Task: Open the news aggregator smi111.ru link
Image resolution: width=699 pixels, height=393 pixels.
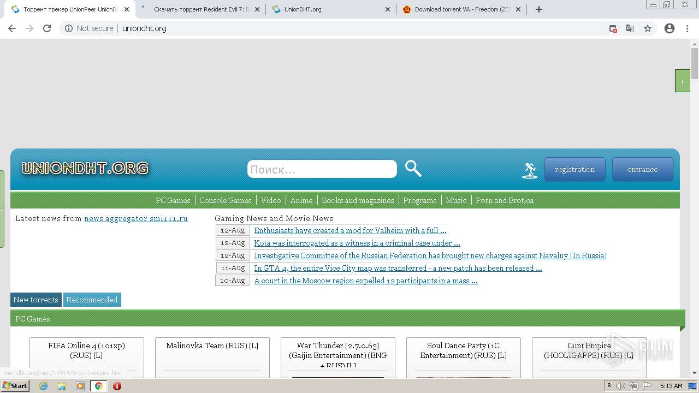Action: (x=136, y=218)
